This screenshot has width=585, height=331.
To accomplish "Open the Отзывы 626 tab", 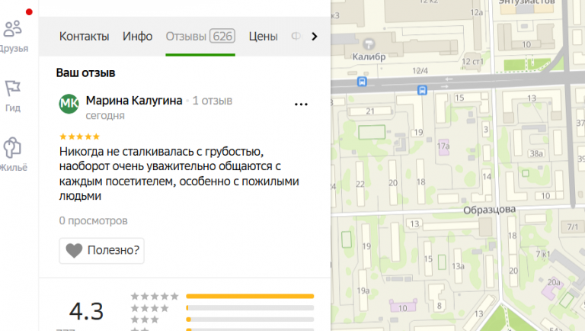I will pos(200,37).
